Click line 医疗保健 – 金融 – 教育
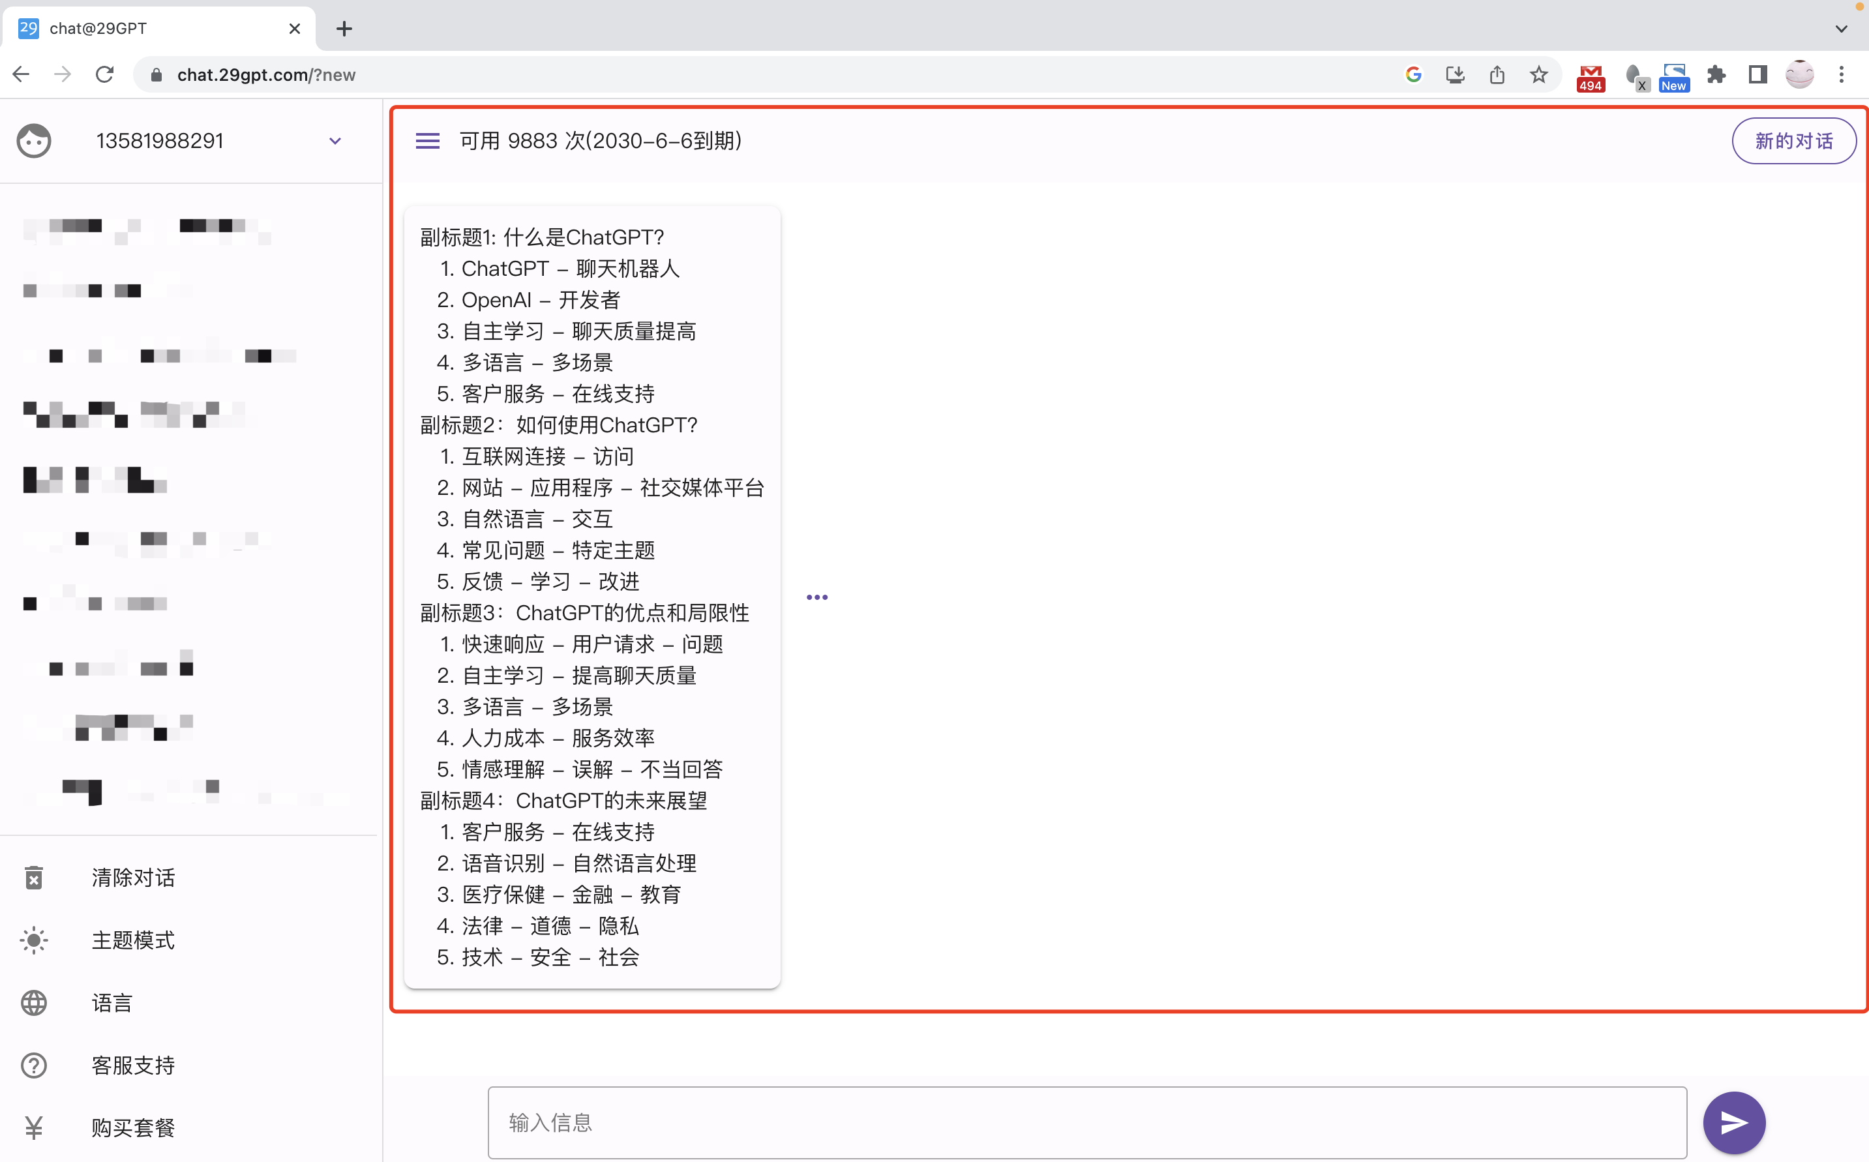 click(x=571, y=895)
